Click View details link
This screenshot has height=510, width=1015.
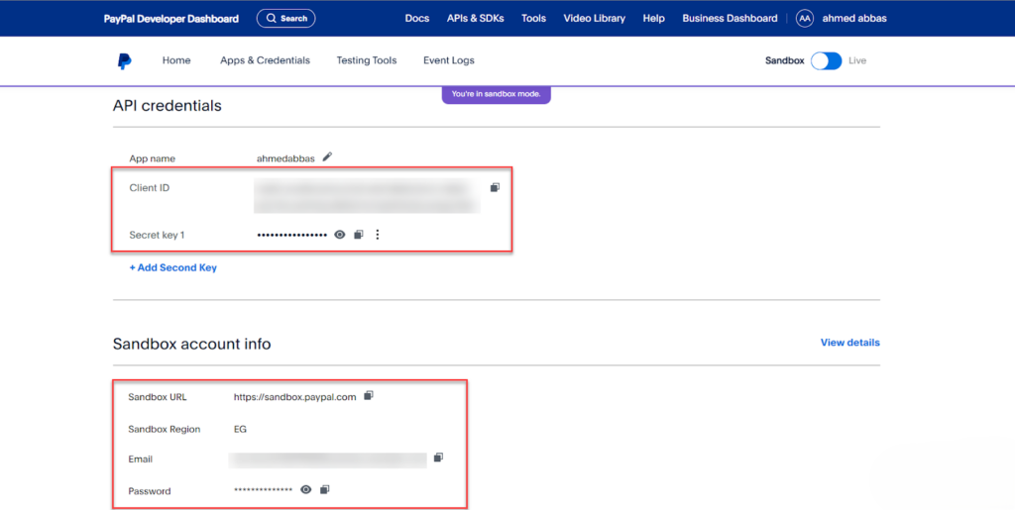[849, 343]
